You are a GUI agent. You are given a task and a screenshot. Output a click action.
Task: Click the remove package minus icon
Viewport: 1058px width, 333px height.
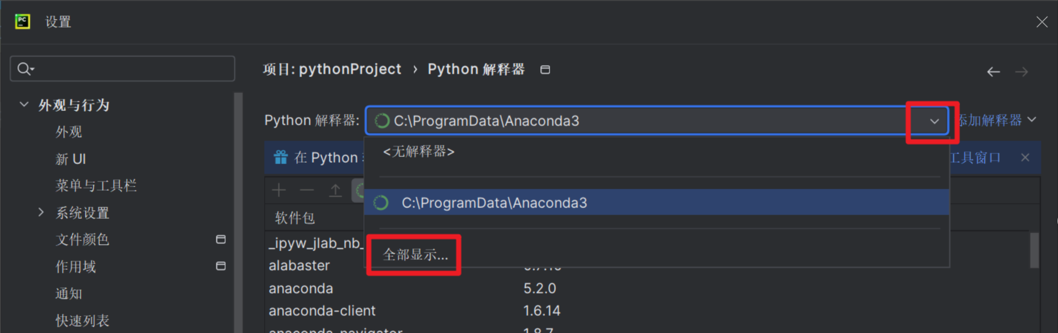pyautogui.click(x=307, y=190)
